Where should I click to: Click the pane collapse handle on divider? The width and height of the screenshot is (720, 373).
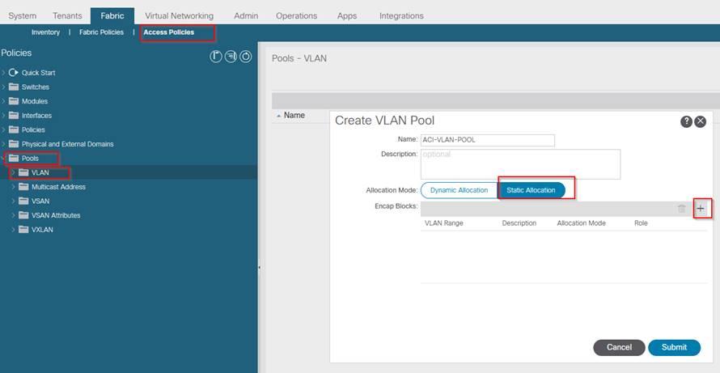259,267
